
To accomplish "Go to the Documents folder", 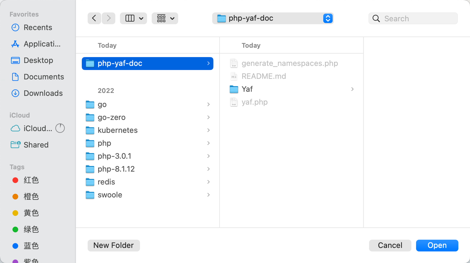I will pos(44,77).
